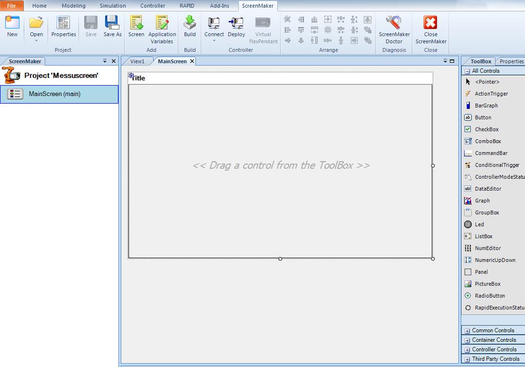Pick the ActionTrigger control

point(491,94)
